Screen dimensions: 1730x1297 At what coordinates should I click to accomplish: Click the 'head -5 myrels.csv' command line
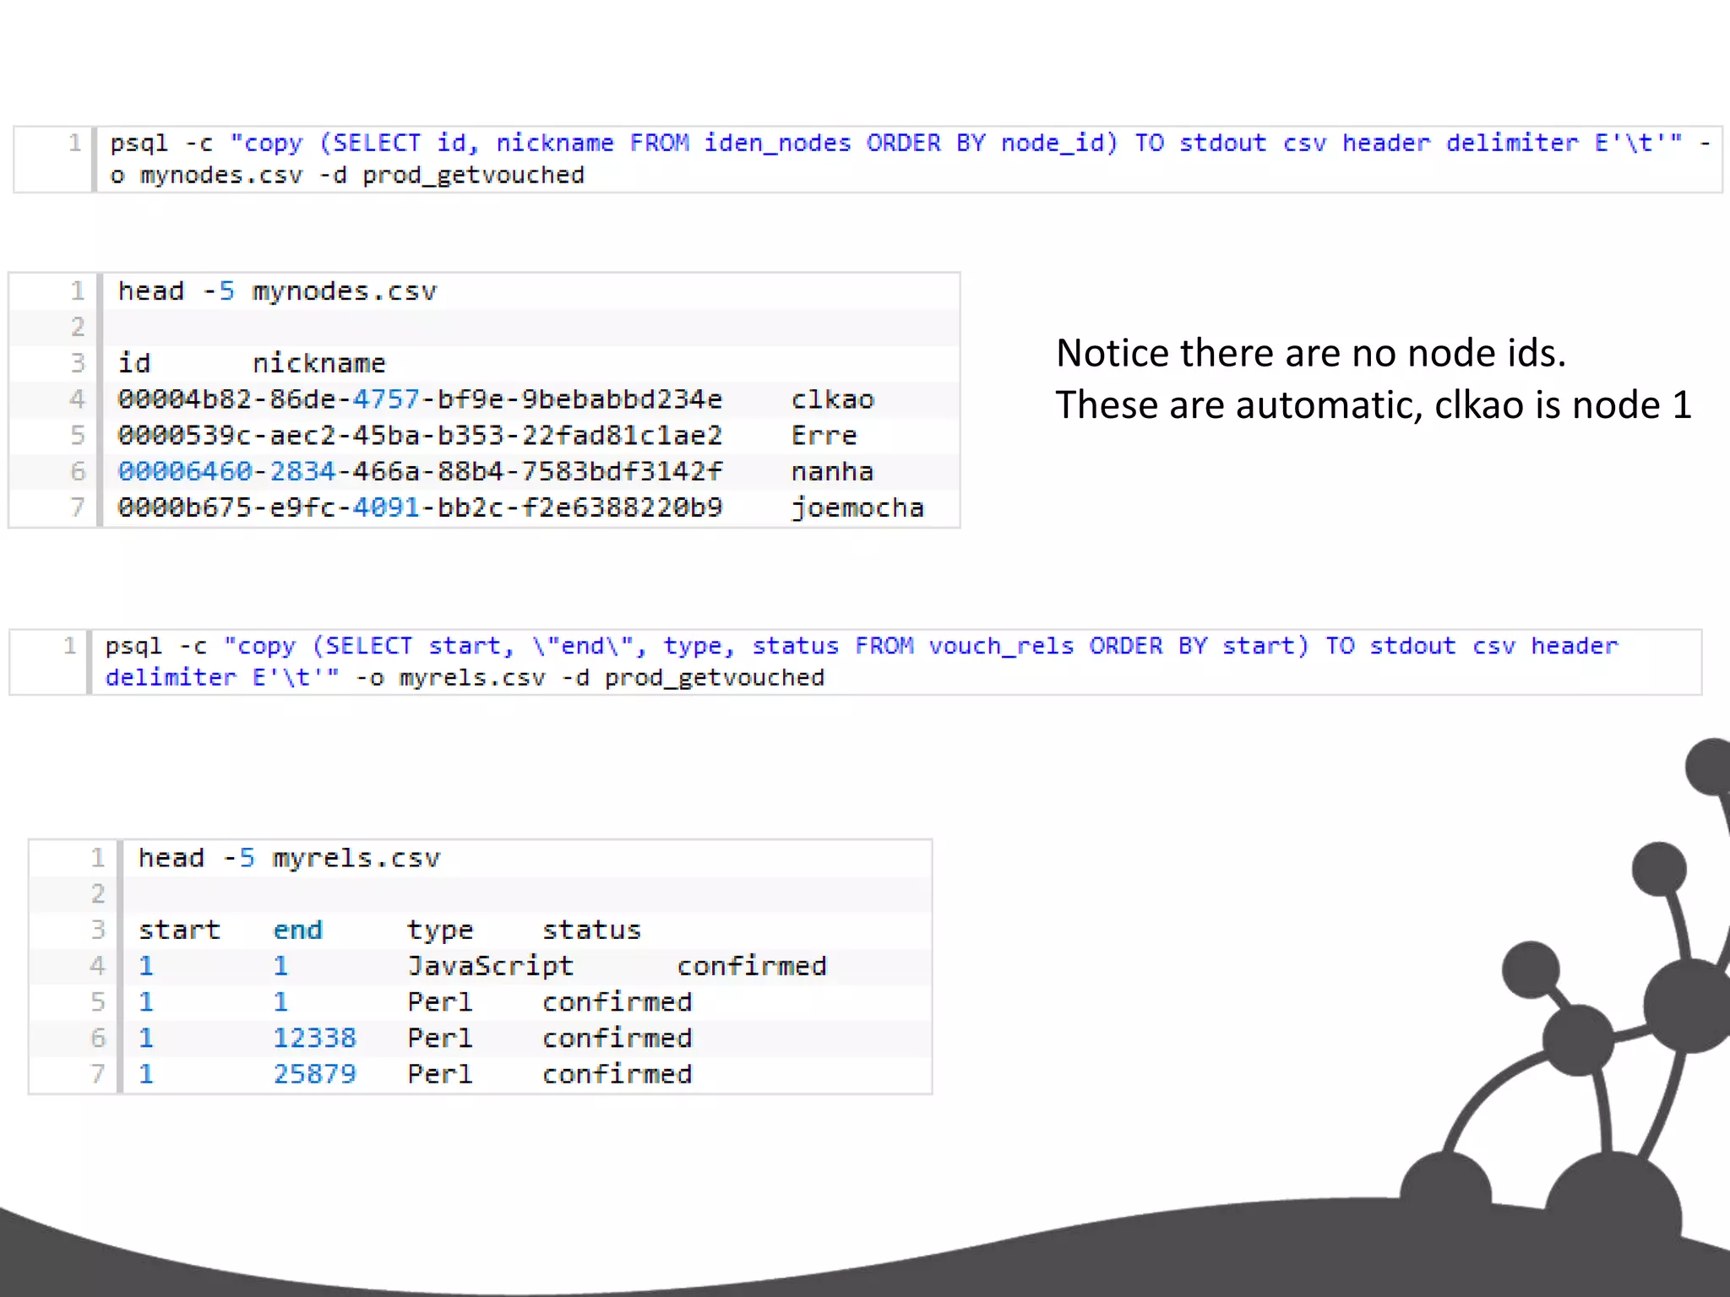click(x=289, y=858)
